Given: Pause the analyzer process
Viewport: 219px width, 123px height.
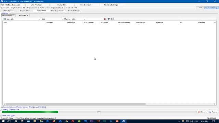Looking at the screenshot, I should coord(213,112).
